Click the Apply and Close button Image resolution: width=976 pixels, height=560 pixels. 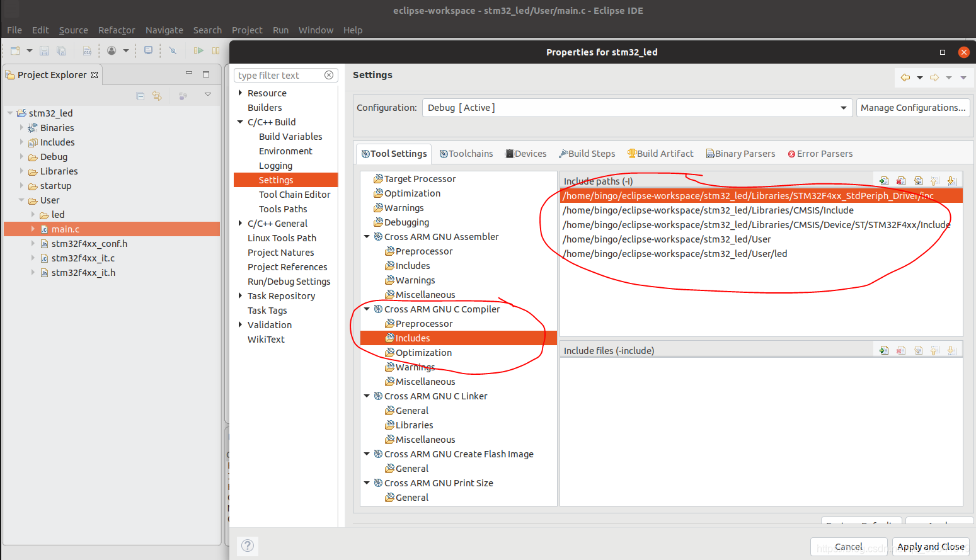[x=931, y=547]
